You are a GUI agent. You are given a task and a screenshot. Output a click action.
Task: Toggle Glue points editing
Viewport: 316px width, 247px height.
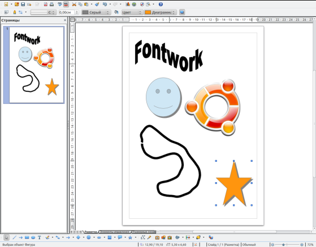tap(149, 237)
